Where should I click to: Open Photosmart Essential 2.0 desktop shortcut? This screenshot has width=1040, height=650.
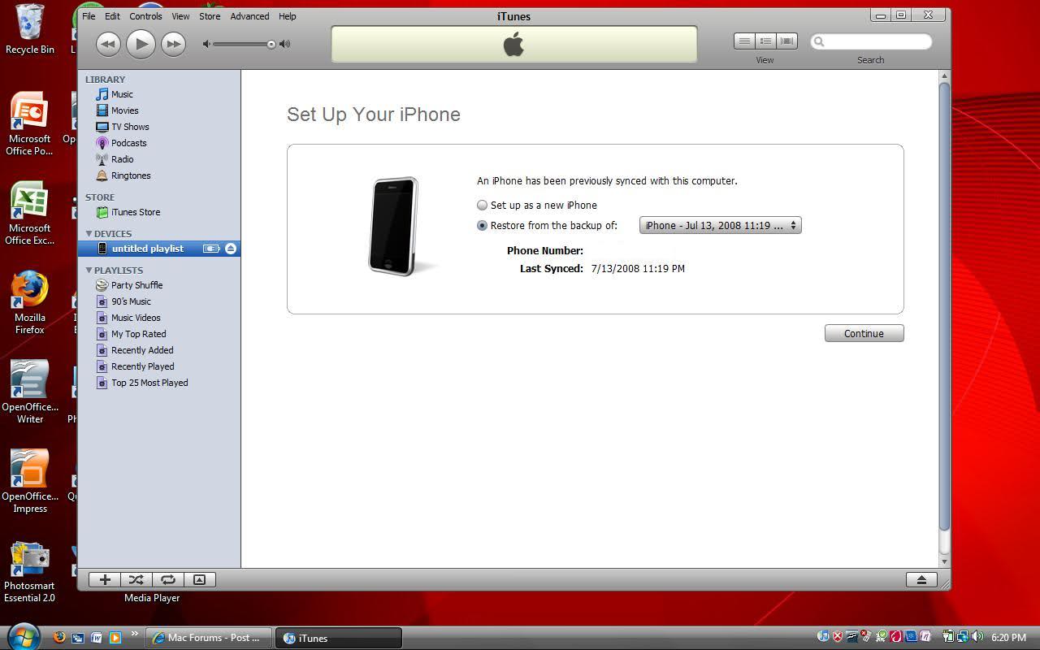coord(30,571)
